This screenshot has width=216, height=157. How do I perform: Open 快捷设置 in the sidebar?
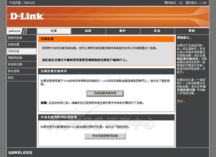(22, 45)
